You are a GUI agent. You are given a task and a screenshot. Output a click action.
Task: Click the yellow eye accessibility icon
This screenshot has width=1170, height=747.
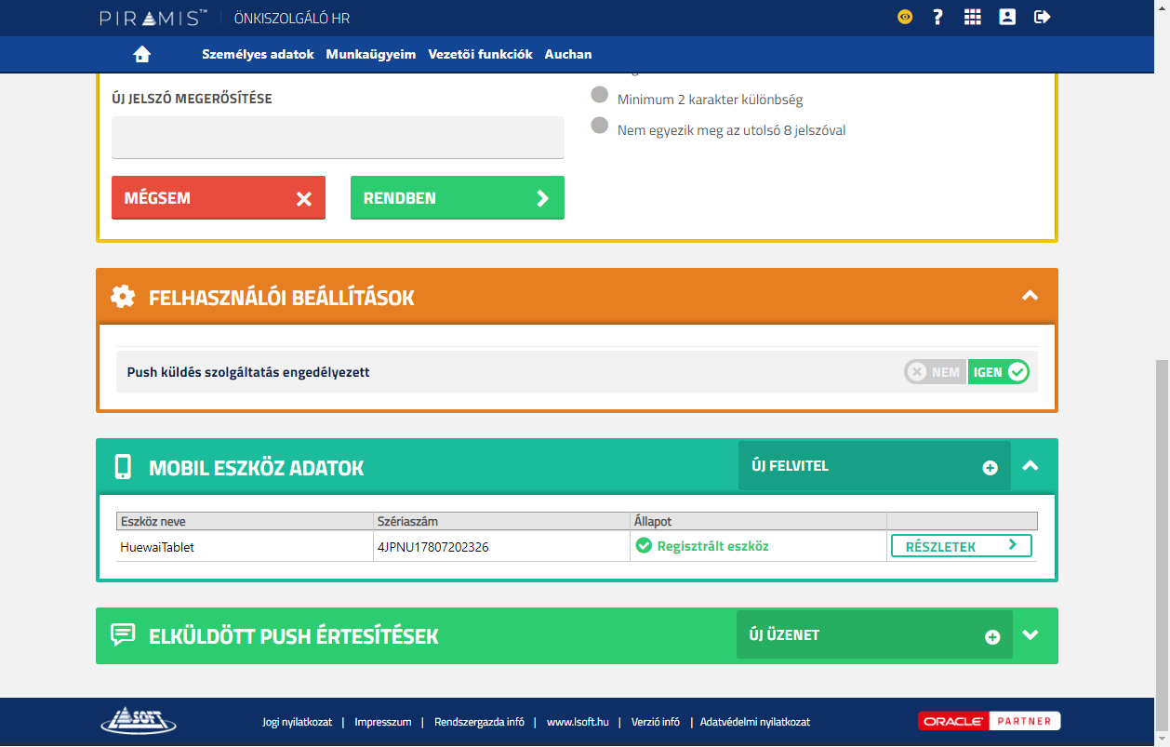tap(905, 17)
